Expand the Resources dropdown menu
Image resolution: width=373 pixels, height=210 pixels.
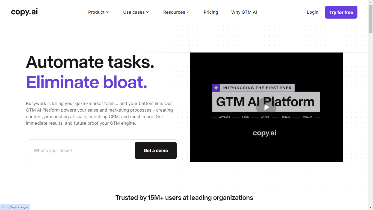tap(176, 12)
